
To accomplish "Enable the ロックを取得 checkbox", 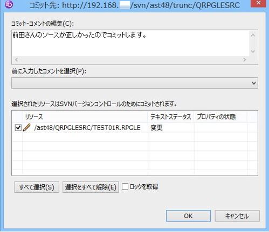I will point(125,187).
